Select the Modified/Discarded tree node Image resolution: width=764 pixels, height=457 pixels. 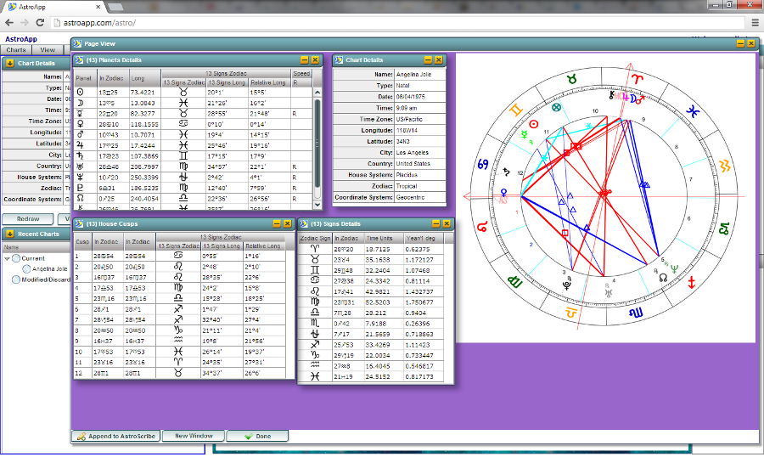point(44,280)
